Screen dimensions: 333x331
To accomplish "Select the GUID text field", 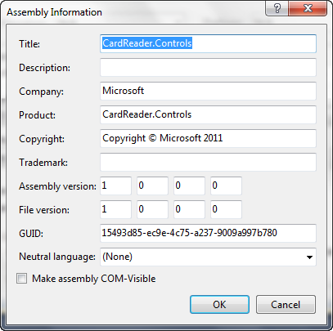I will [x=208, y=233].
